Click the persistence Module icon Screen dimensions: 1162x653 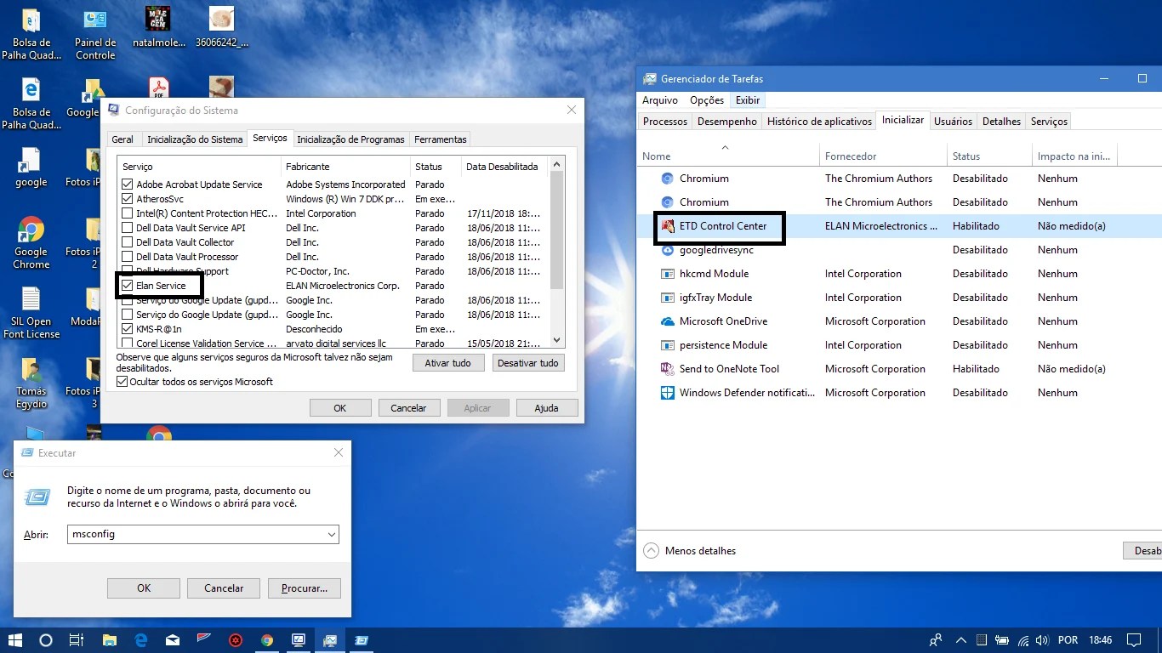tap(668, 345)
